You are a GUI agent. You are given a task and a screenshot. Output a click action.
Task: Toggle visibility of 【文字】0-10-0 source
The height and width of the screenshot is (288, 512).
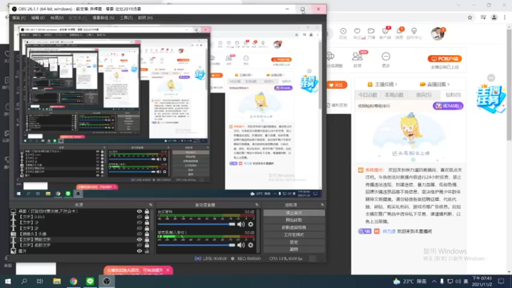pos(140,217)
